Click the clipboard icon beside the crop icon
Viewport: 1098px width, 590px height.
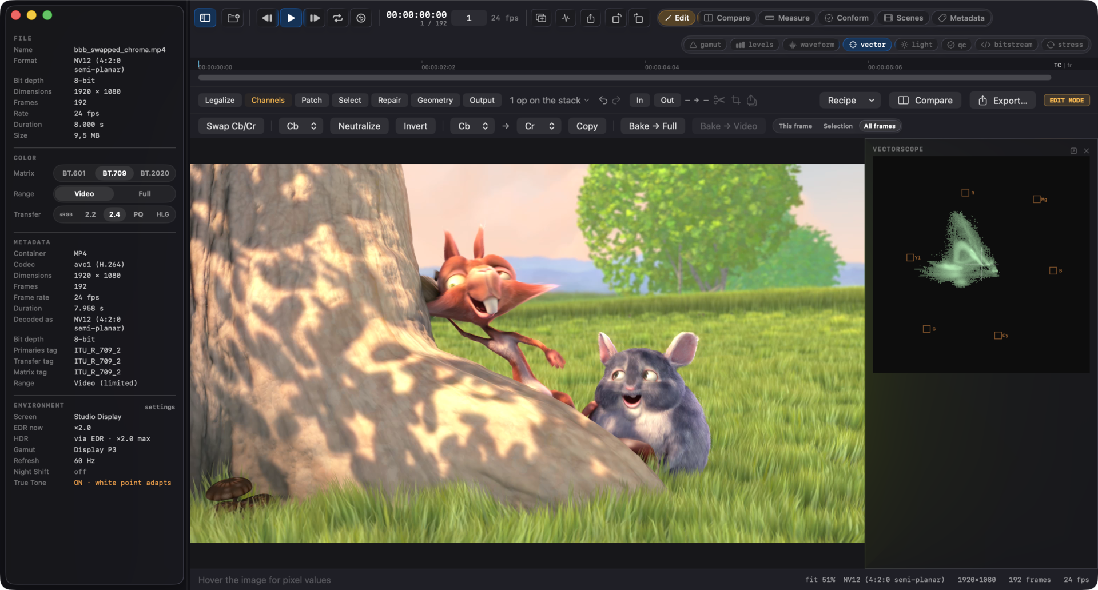(752, 100)
